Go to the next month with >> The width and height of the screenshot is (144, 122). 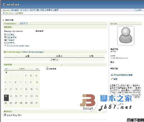coord(37,69)
